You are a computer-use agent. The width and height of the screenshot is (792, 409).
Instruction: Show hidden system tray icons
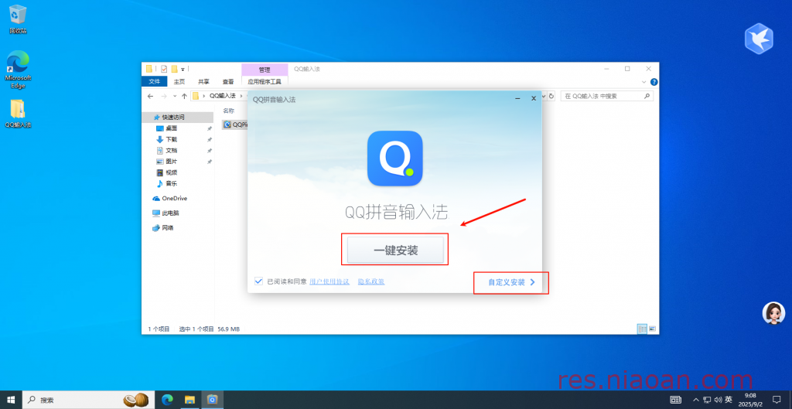click(695, 400)
